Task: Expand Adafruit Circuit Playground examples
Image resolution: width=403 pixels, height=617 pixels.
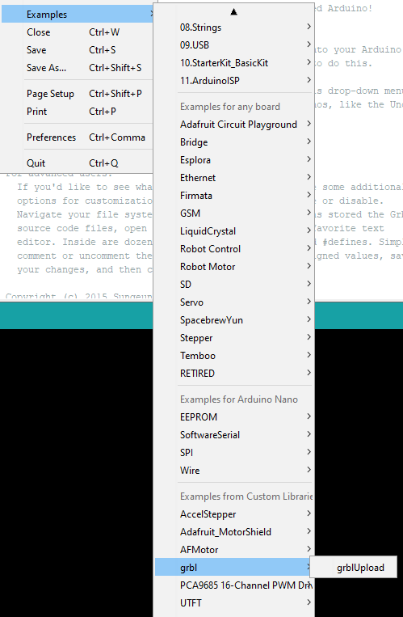Action: (234, 125)
